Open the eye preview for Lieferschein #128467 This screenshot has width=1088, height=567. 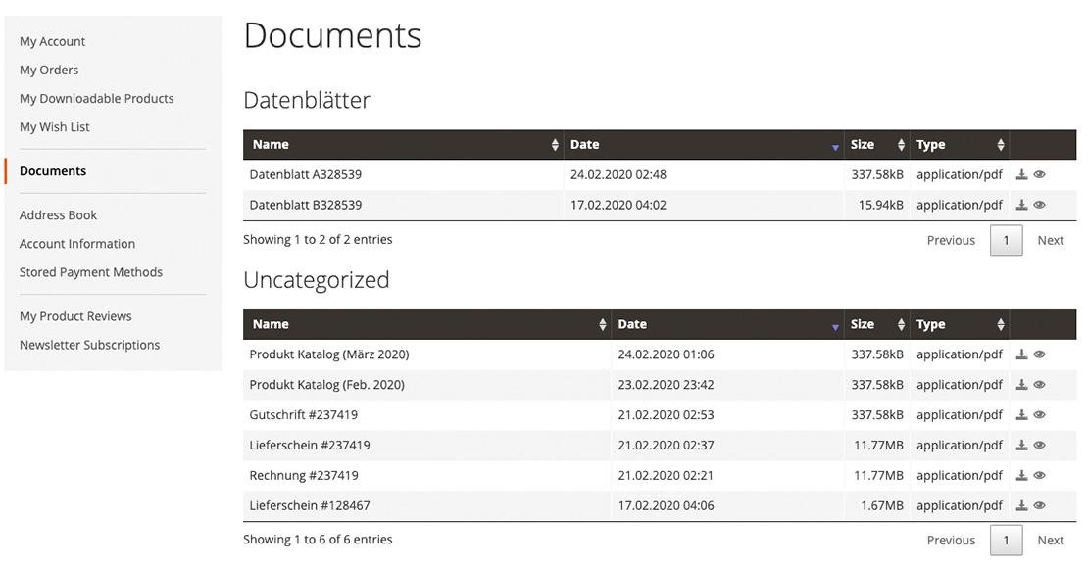1041,505
